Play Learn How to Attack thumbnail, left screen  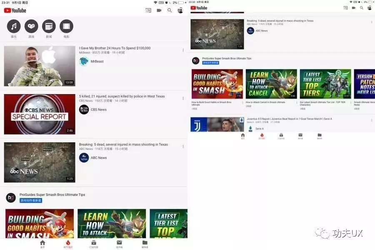[x=112, y=224]
